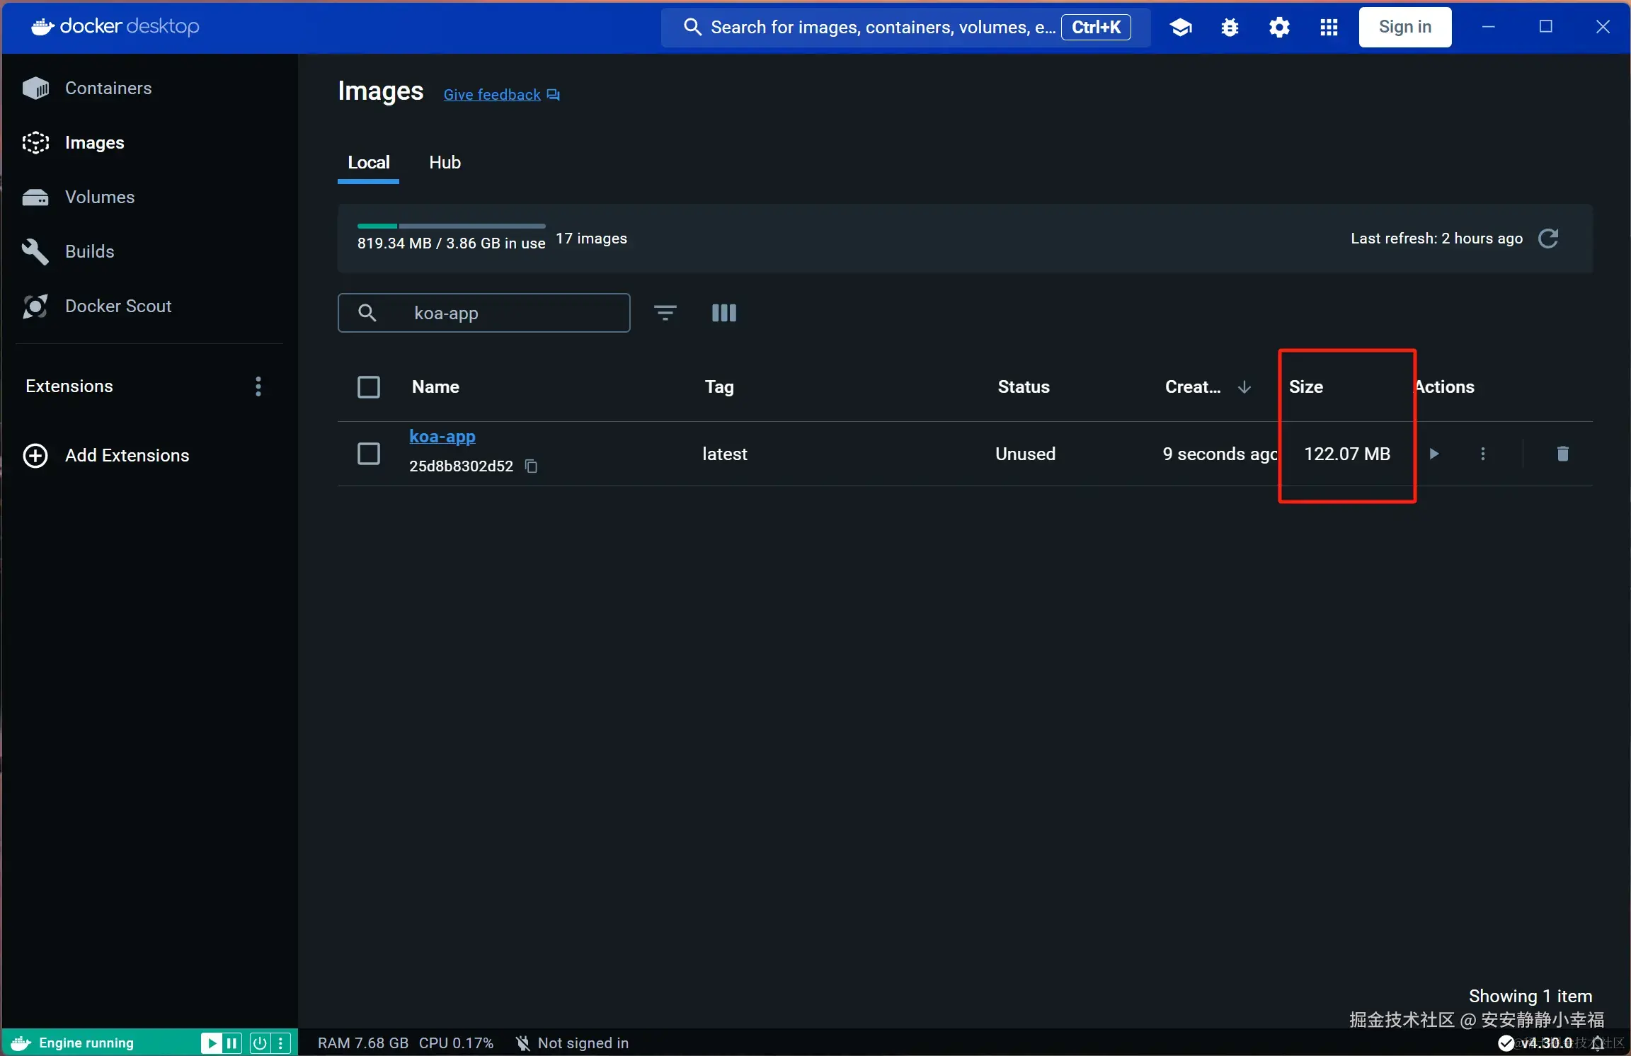Image resolution: width=1631 pixels, height=1056 pixels.
Task: Start the engine with the play button
Action: (211, 1043)
